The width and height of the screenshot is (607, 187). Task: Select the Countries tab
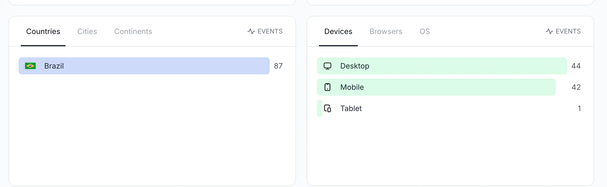tap(43, 31)
